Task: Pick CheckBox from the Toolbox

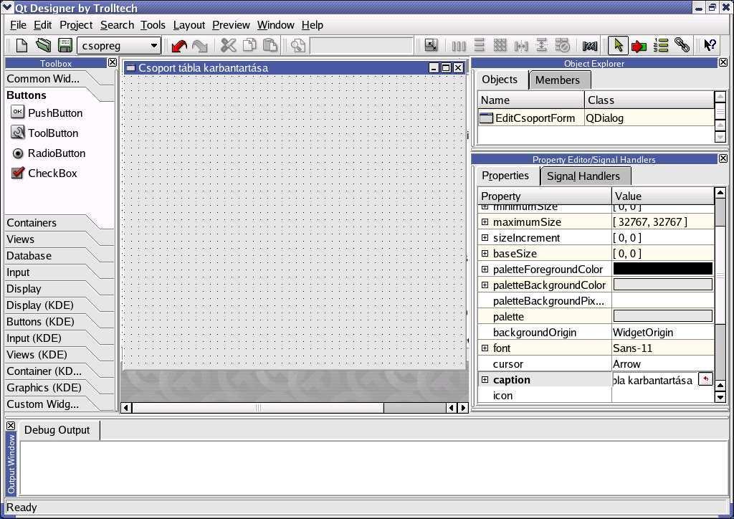Action: [44, 173]
